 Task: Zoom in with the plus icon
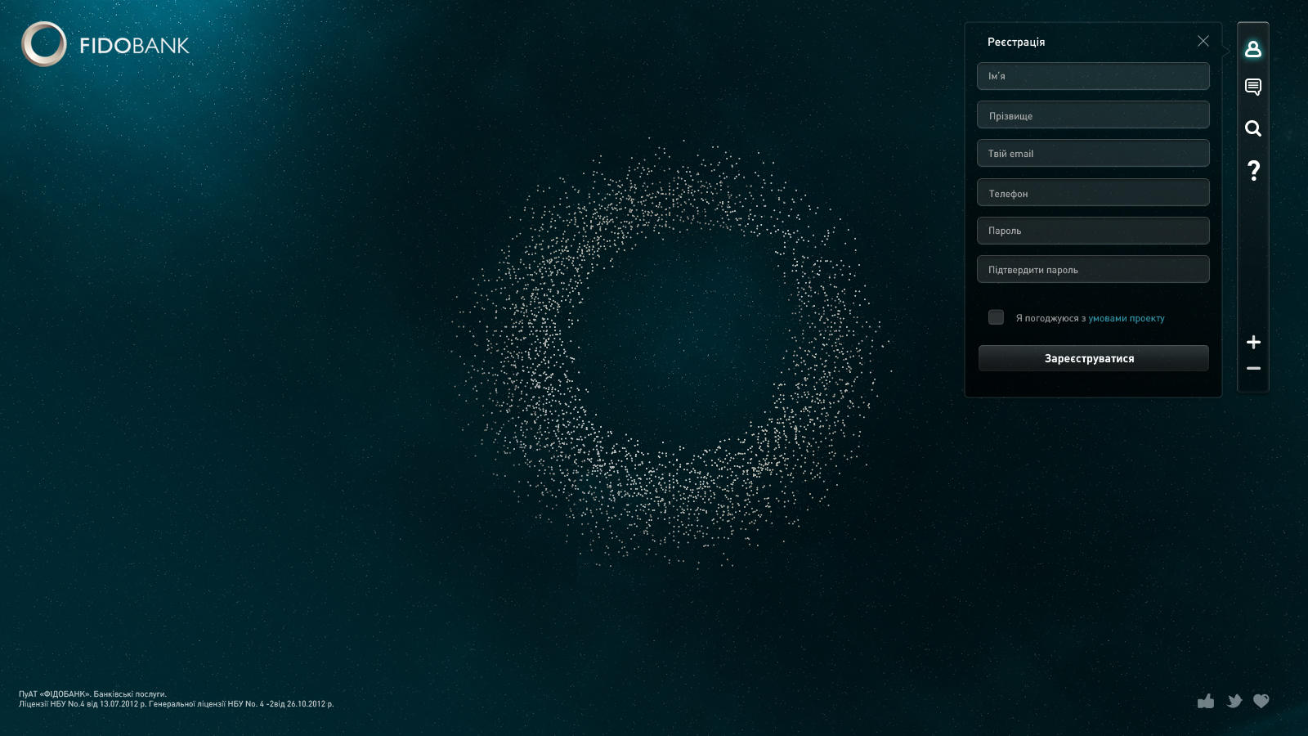(x=1253, y=342)
